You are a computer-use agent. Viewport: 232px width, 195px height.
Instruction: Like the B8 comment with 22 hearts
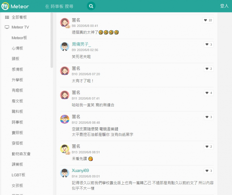point(208,20)
